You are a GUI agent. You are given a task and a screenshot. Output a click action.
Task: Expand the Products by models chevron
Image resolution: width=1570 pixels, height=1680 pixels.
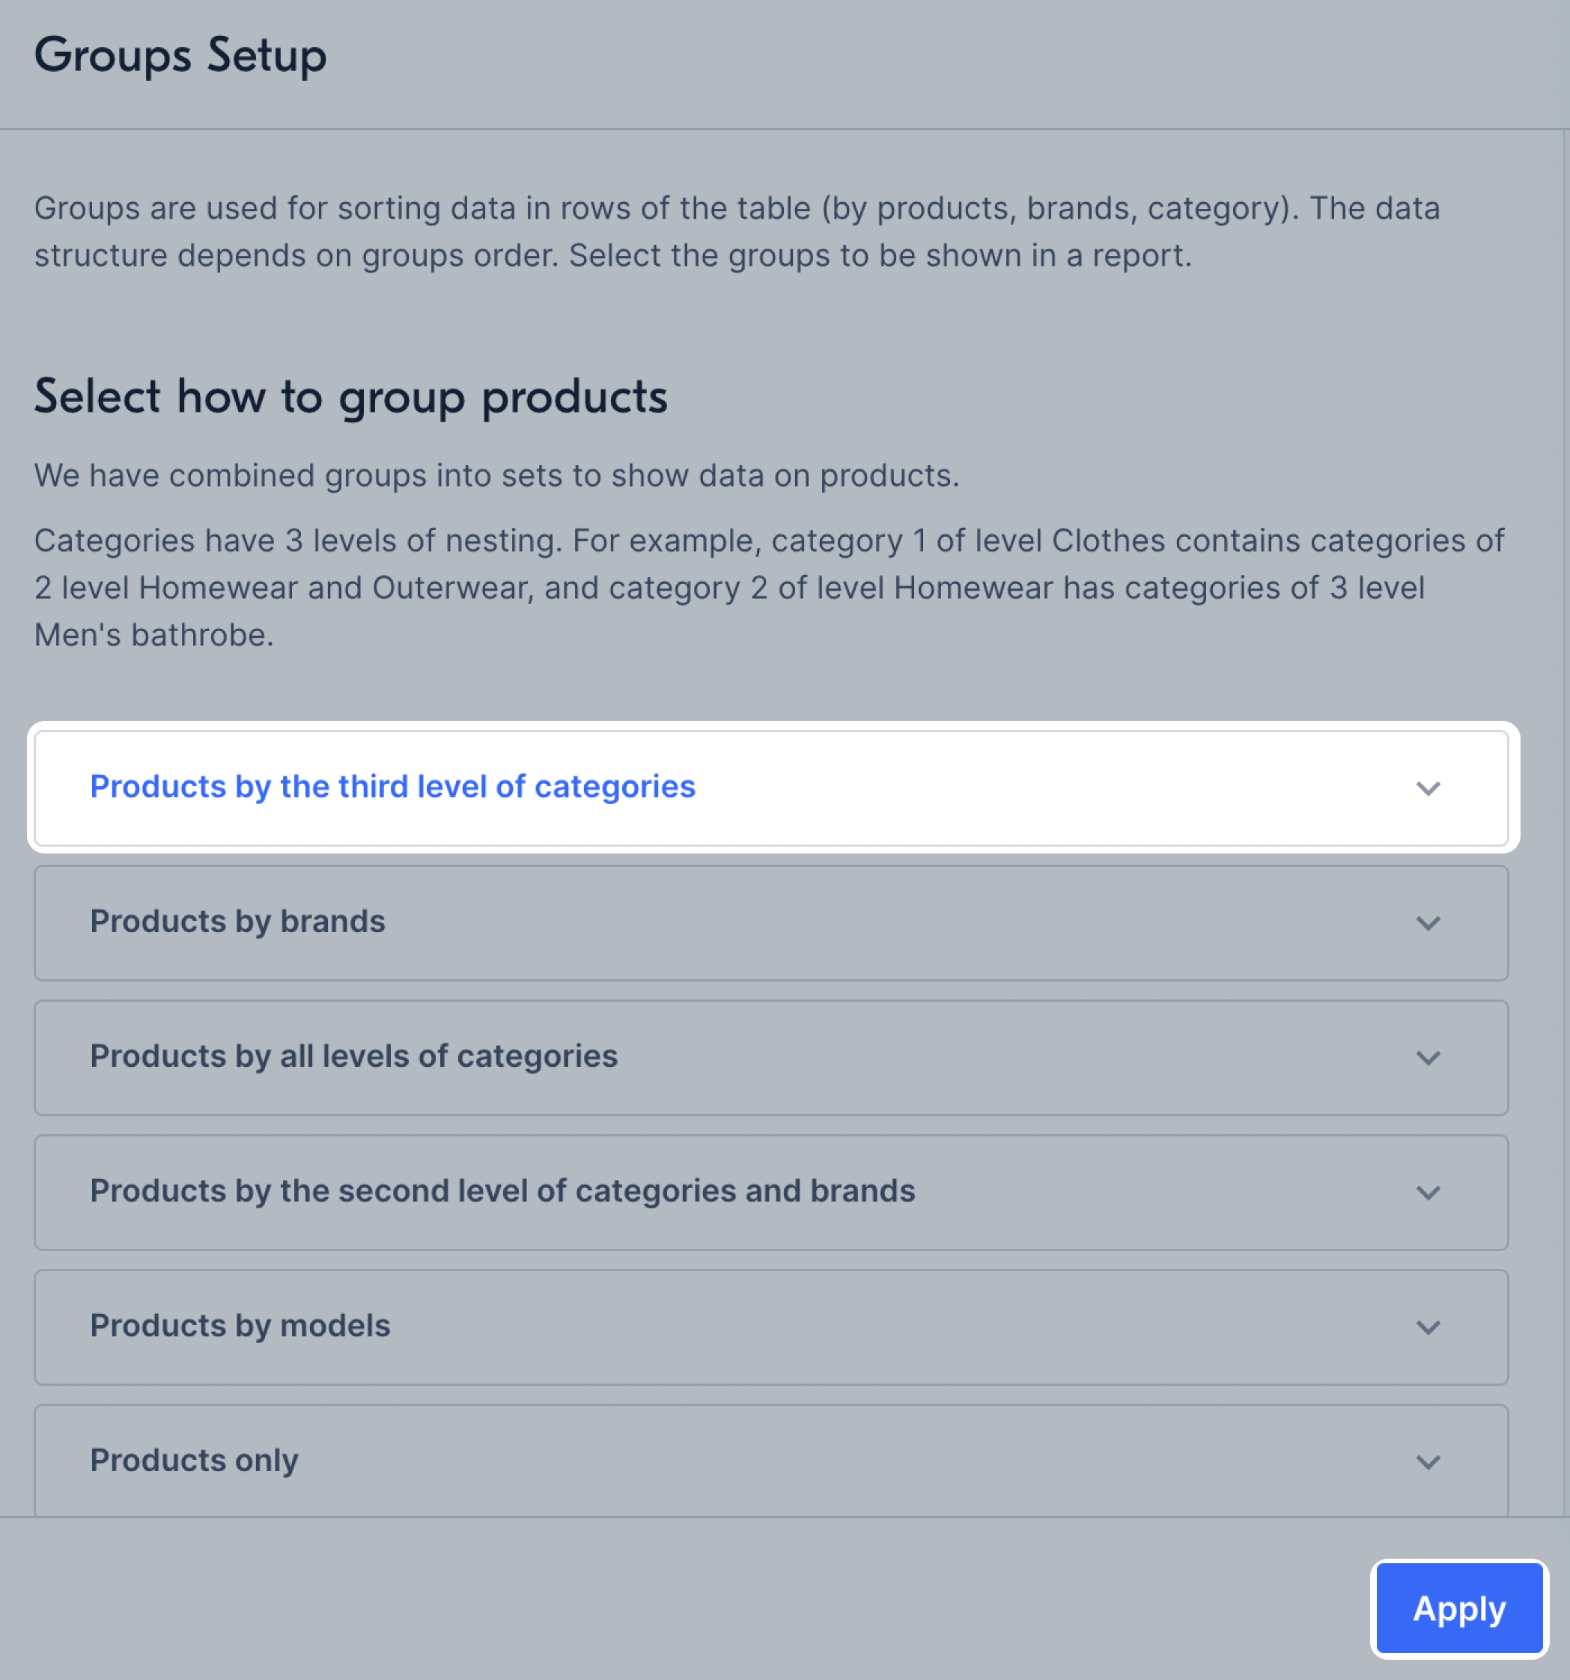pos(1428,1327)
